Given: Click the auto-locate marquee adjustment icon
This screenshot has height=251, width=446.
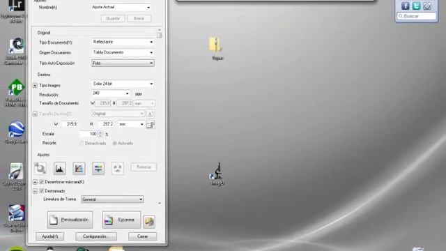Looking at the screenshot, I should [40, 168].
